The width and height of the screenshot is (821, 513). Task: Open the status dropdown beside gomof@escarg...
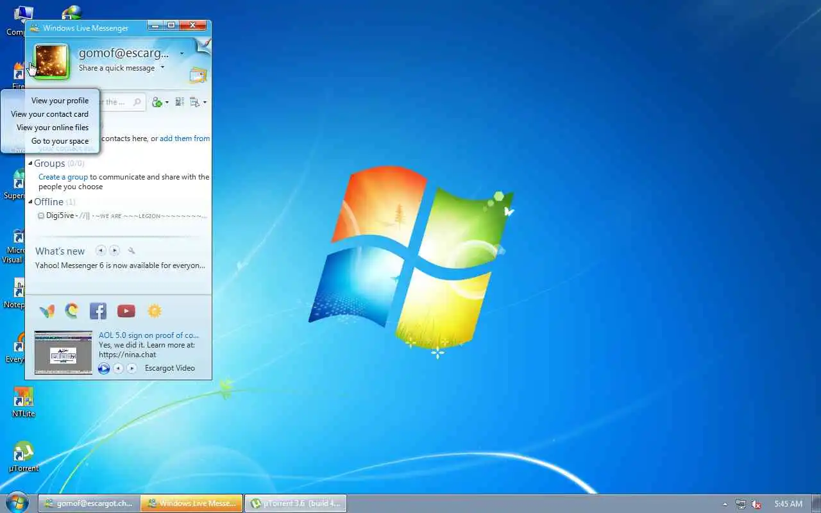[x=182, y=54]
